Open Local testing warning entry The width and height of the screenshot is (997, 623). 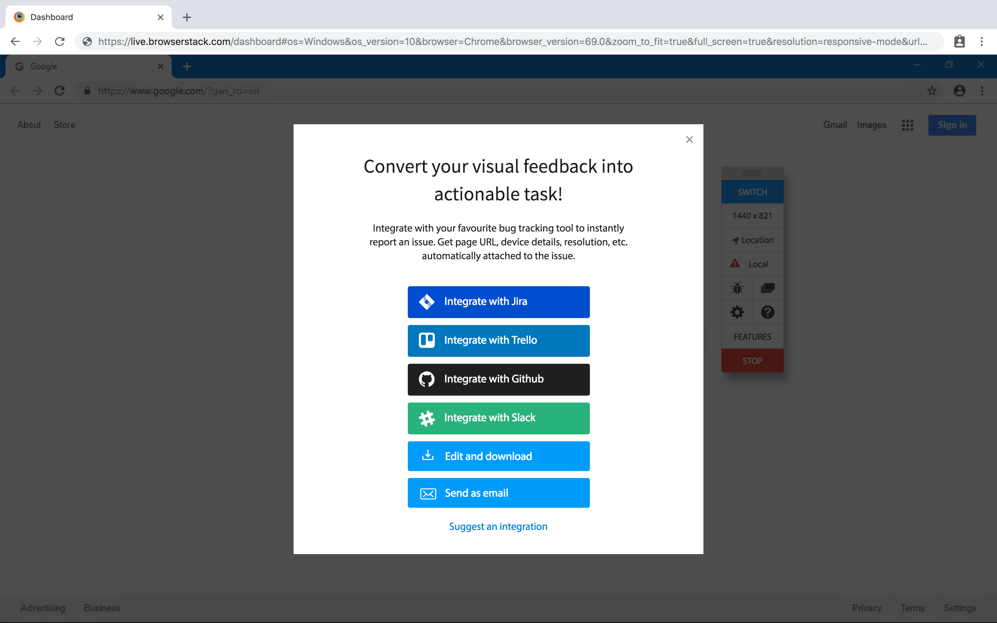(x=752, y=264)
